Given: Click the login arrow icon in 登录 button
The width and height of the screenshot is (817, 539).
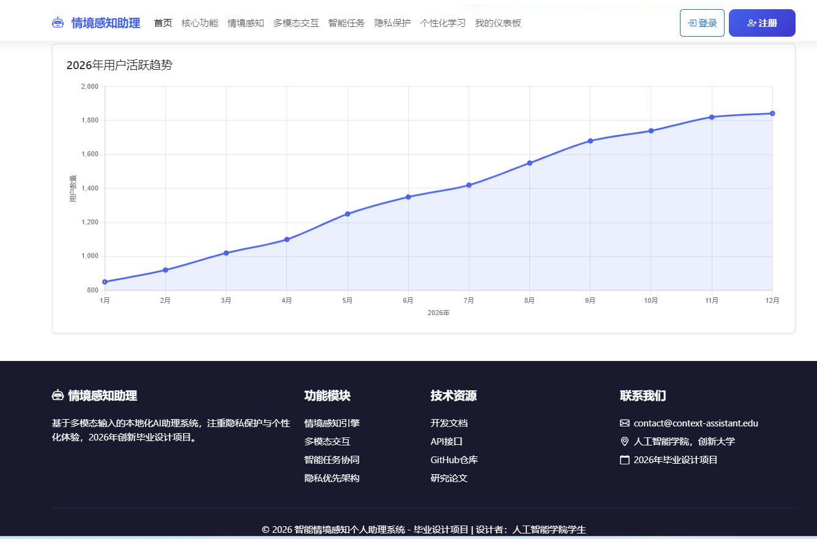Looking at the screenshot, I should [692, 23].
